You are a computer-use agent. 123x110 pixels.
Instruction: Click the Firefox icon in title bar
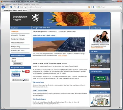click(2, 1)
